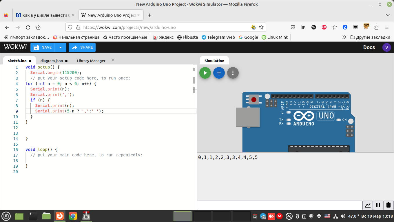Open the serial plotter graph icon
The height and width of the screenshot is (222, 394).
point(368,205)
